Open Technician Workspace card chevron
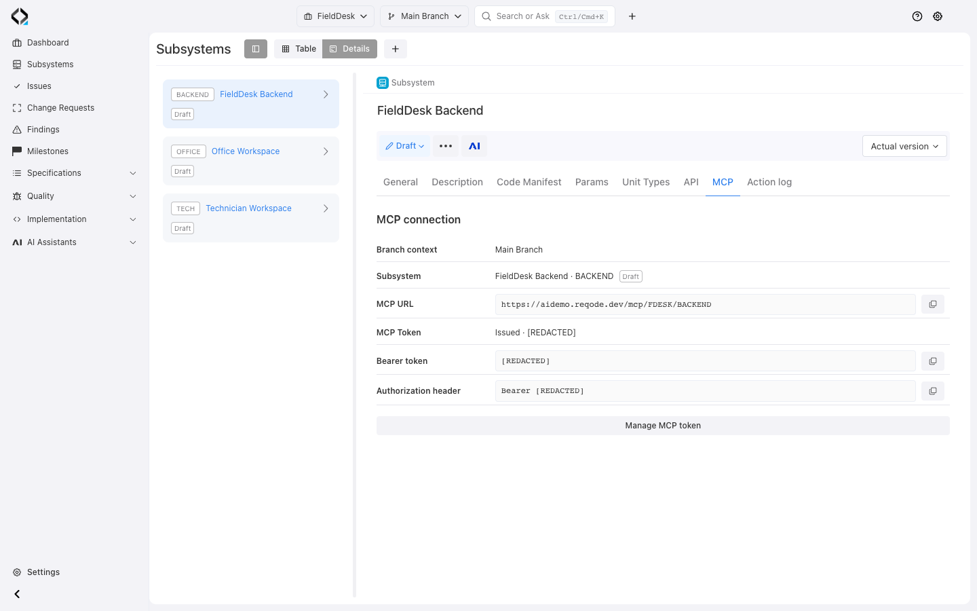Viewport: 977px width, 611px height. pyautogui.click(x=326, y=208)
